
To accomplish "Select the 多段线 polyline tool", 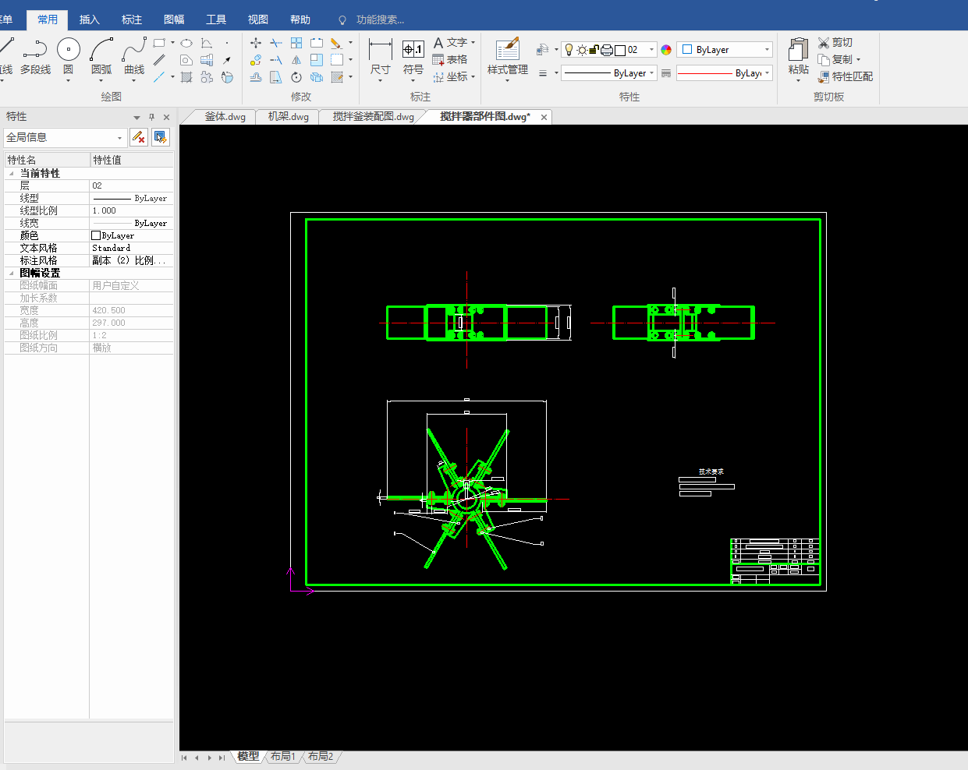I will [x=35, y=57].
